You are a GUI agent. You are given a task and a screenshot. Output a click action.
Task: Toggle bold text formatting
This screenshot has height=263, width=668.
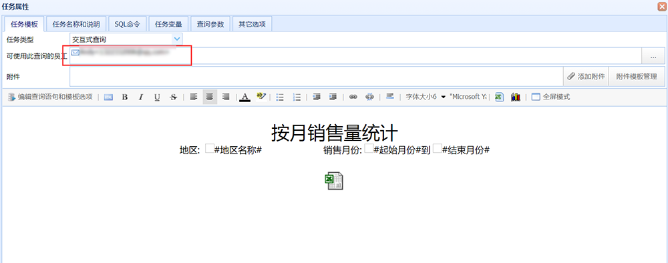pos(125,97)
